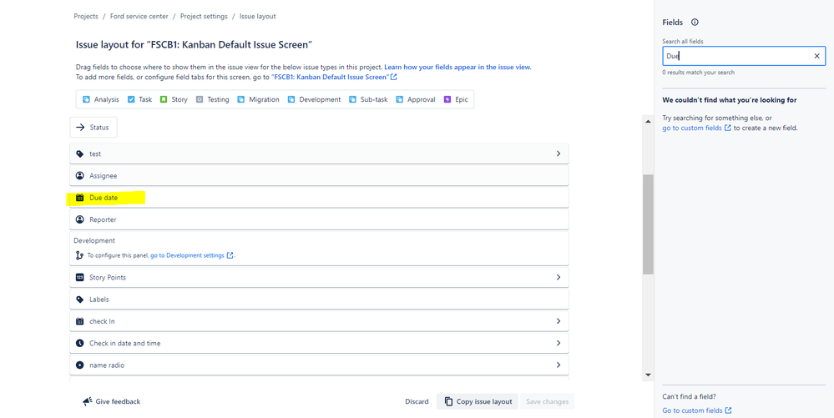Click the radio icon next to name radio
The width and height of the screenshot is (834, 418).
[x=80, y=365]
